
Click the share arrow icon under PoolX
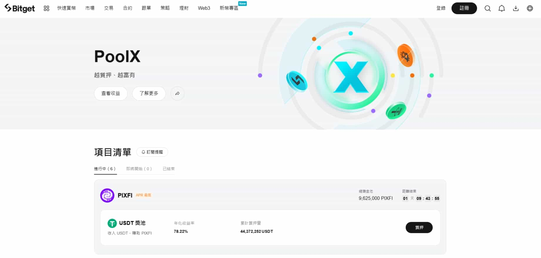(x=177, y=93)
